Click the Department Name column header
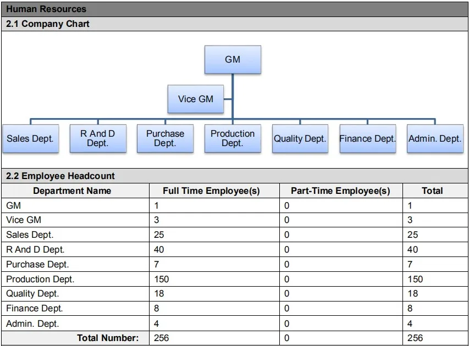The height and width of the screenshot is (346, 469). point(72,191)
